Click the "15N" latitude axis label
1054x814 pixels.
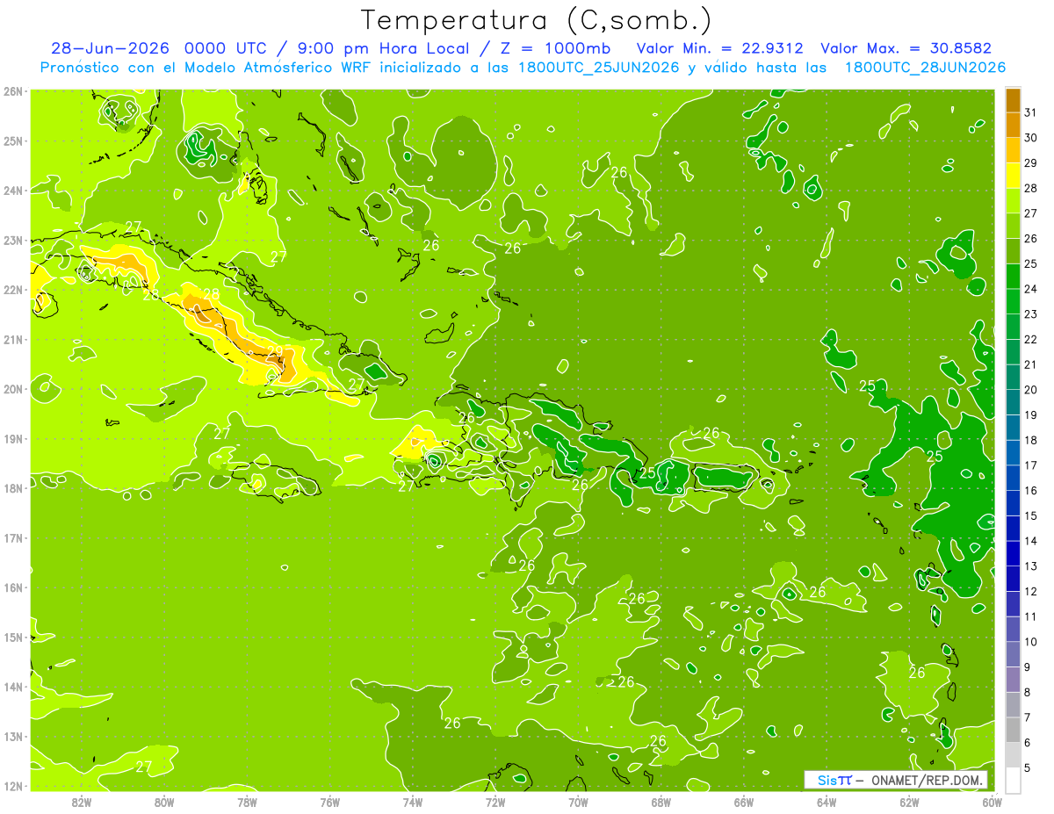pyautogui.click(x=13, y=637)
